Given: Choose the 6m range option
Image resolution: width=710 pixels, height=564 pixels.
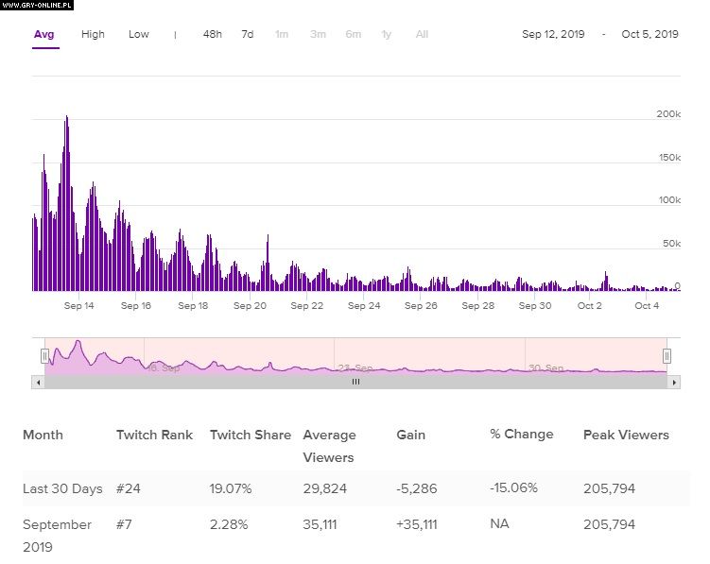Looking at the screenshot, I should tap(353, 35).
